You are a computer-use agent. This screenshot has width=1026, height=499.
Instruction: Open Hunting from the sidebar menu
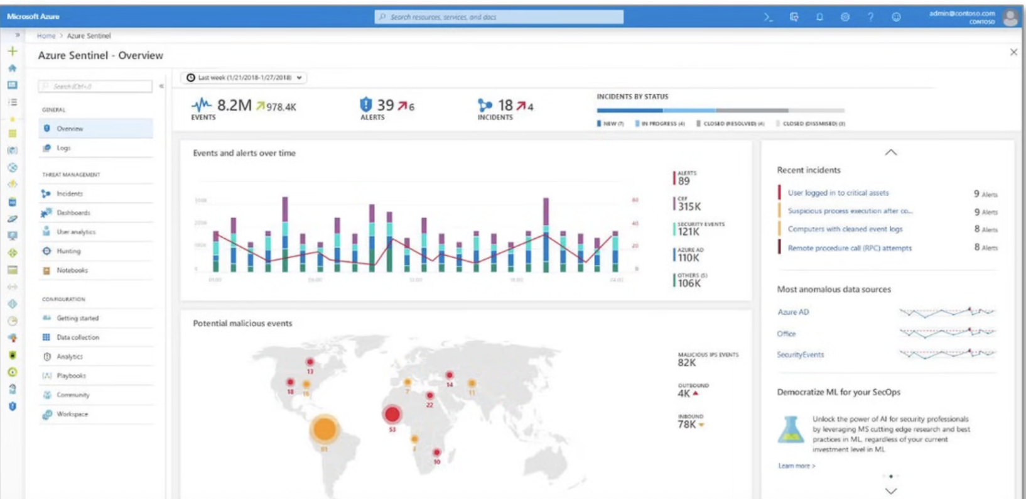tap(68, 251)
